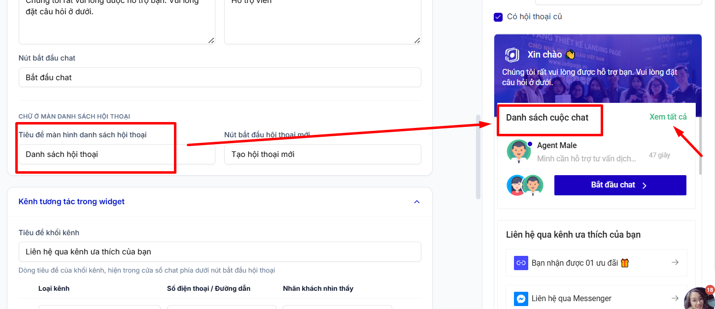Image resolution: width=715 pixels, height=309 pixels.
Task: Click the Agent Male avatar
Action: [518, 151]
